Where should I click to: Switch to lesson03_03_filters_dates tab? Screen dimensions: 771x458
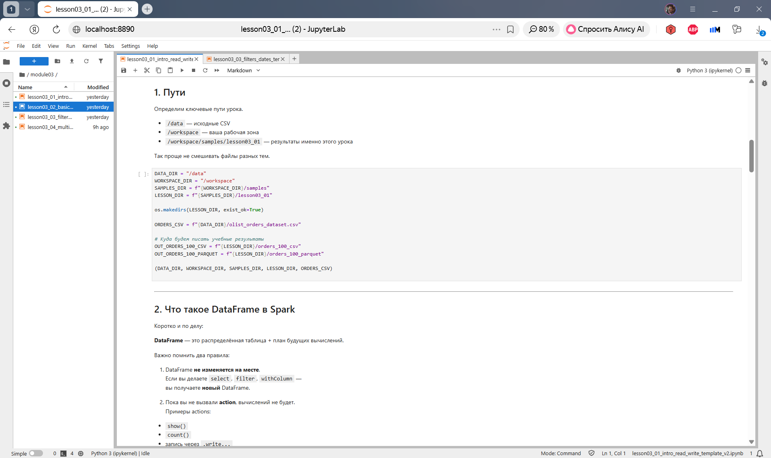[246, 59]
